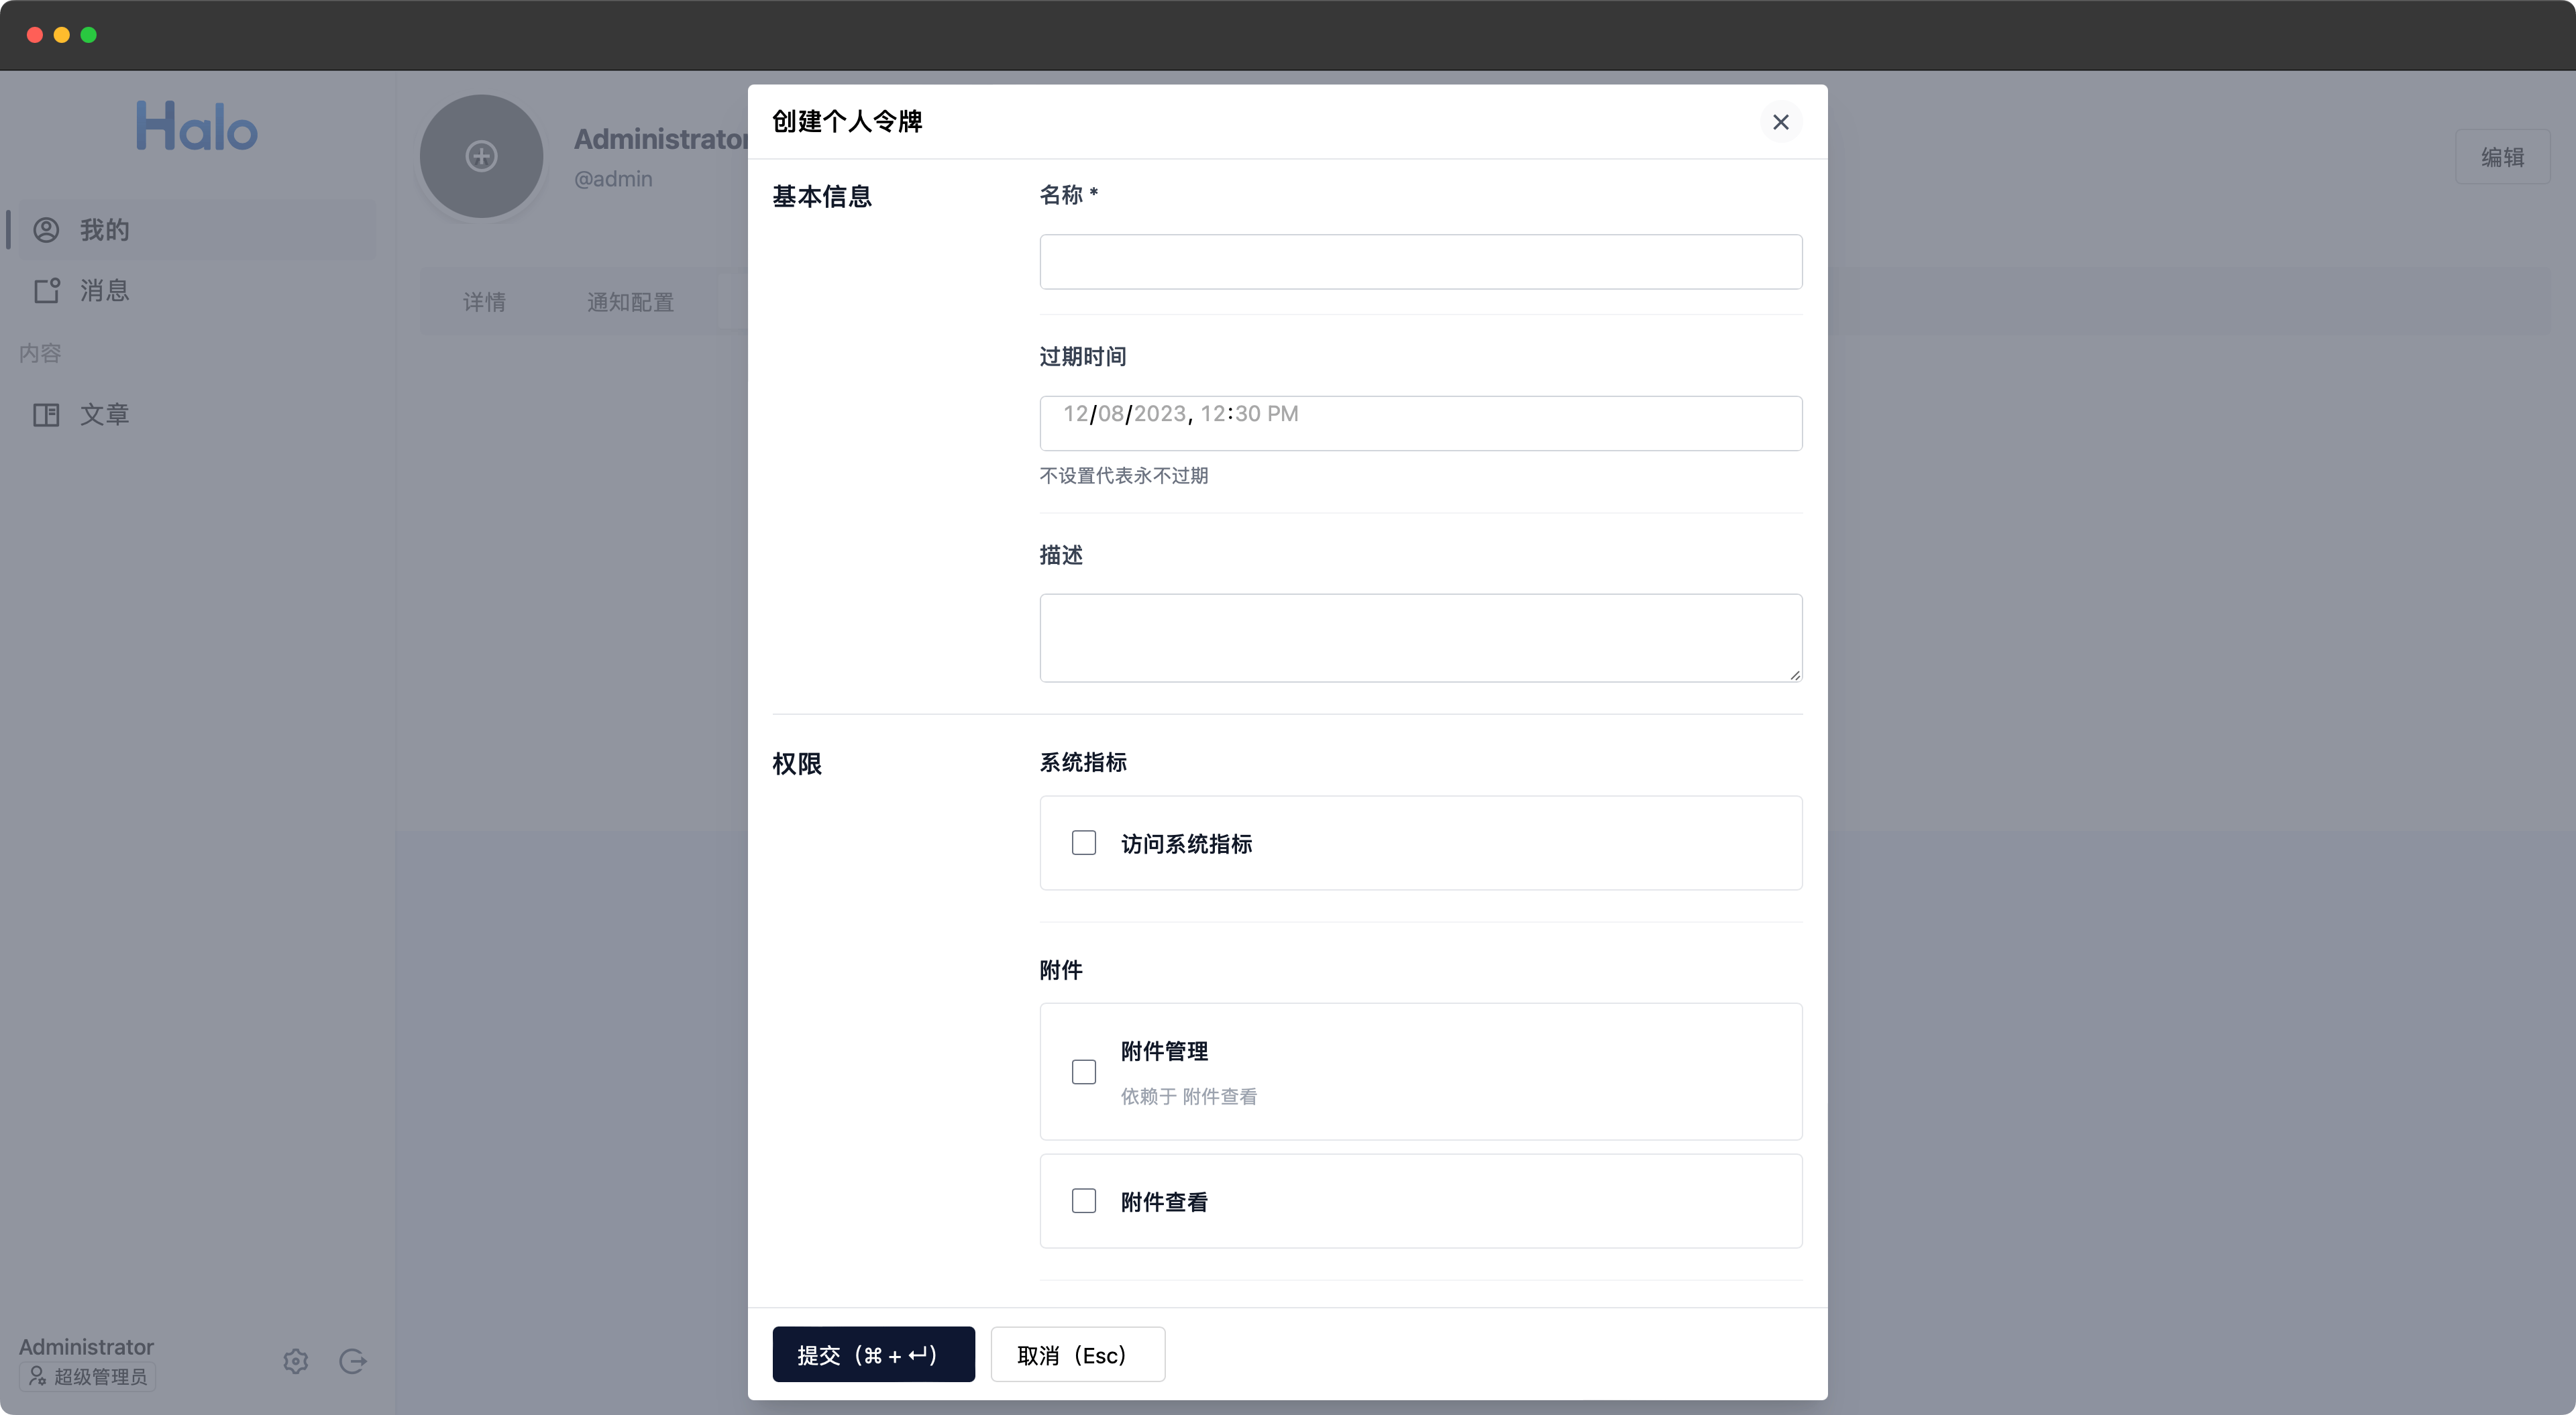
Task: Click the 依赖于 附件查看 dependency text
Action: tap(1189, 1096)
